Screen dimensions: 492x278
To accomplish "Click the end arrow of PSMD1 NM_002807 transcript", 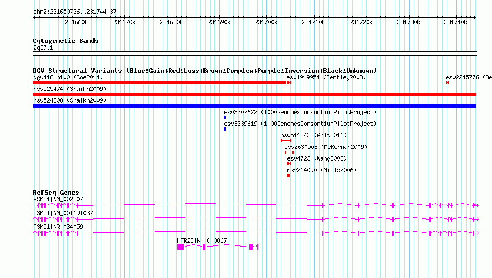I will [477, 205].
